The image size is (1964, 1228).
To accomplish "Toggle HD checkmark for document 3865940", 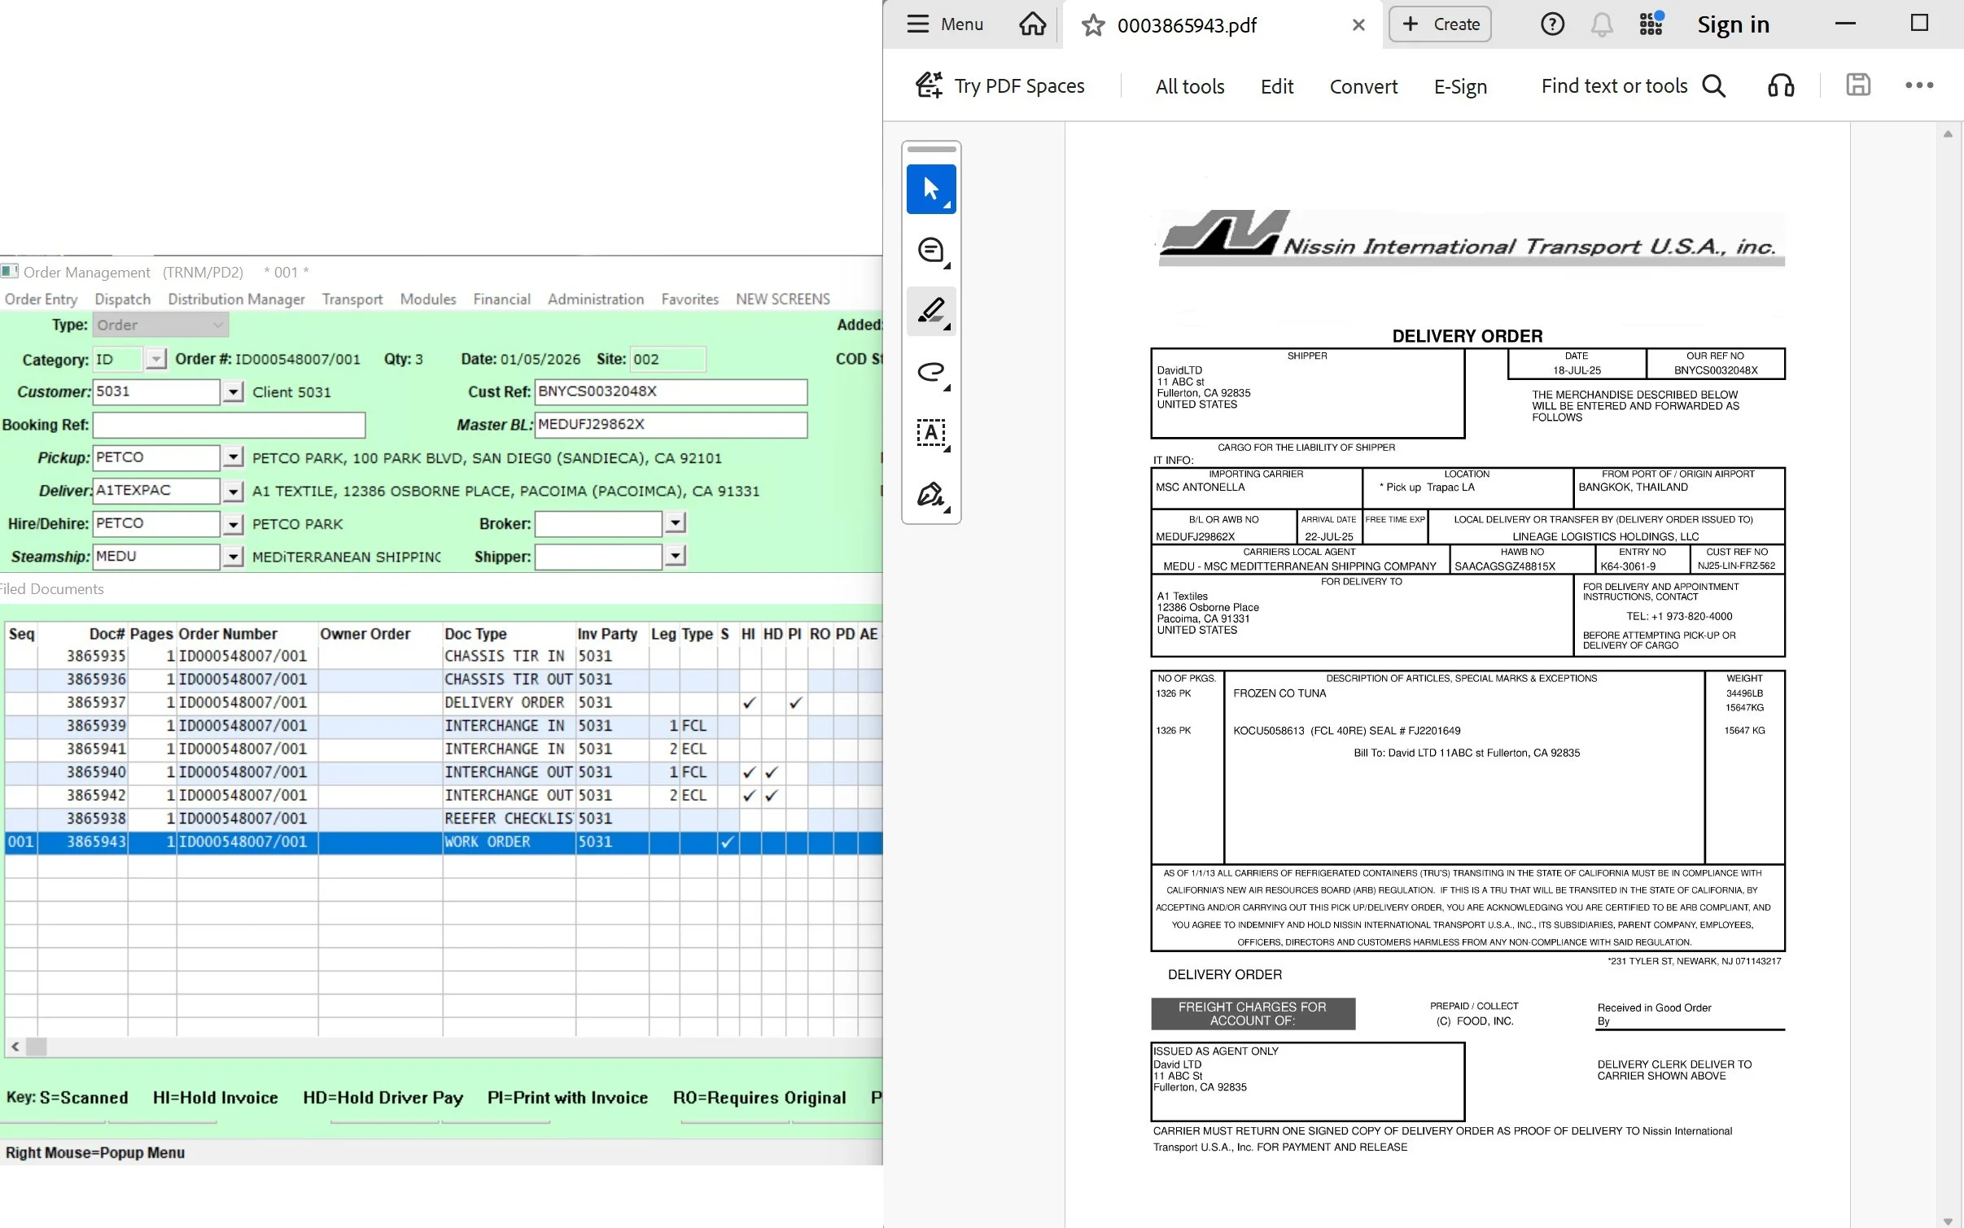I will point(772,772).
